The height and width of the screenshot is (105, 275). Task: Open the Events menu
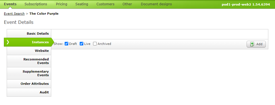(x=10, y=4)
